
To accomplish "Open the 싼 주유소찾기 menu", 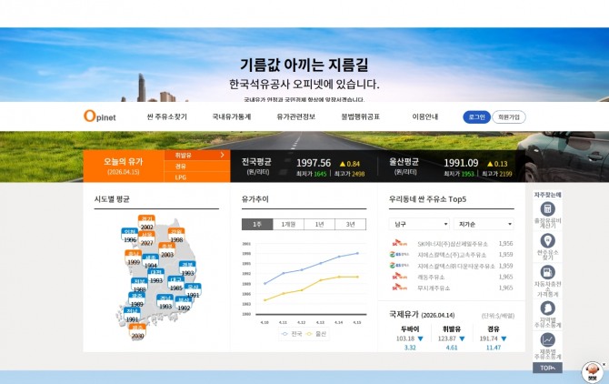I will click(x=167, y=116).
